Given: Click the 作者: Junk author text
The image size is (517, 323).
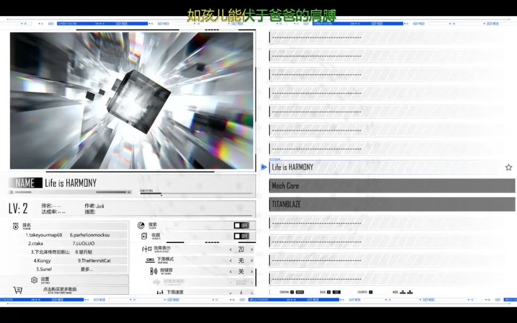Looking at the screenshot, I should pos(94,206).
